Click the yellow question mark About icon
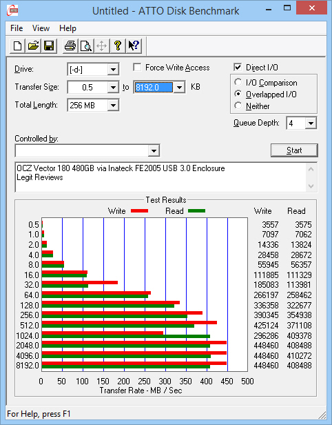 pos(117,46)
